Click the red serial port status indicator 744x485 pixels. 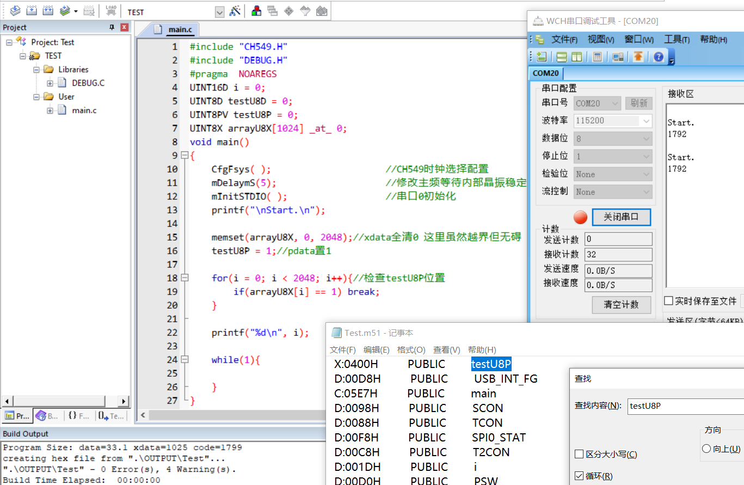581,217
